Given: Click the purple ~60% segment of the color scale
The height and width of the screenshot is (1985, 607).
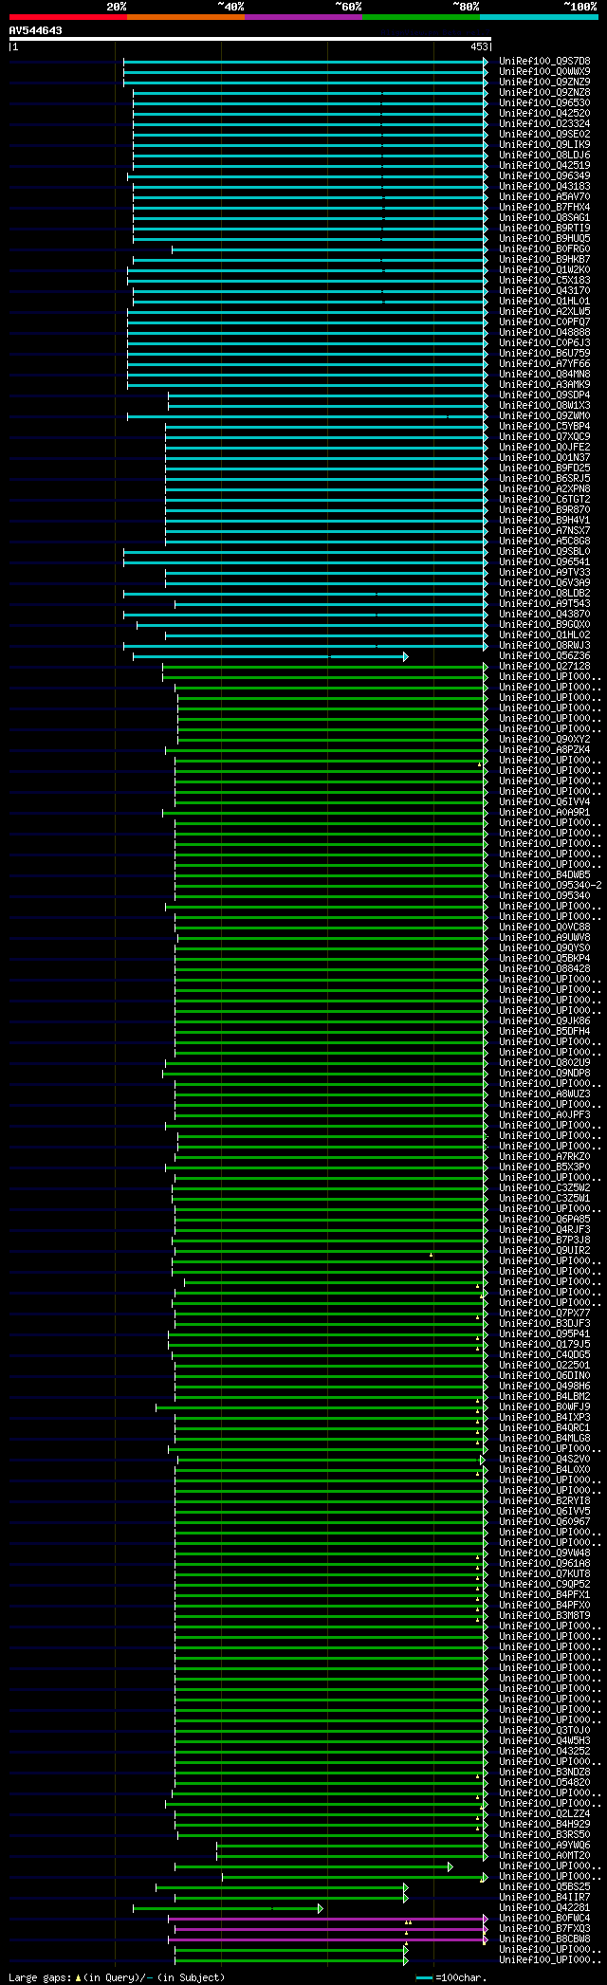Looking at the screenshot, I should pos(303,17).
